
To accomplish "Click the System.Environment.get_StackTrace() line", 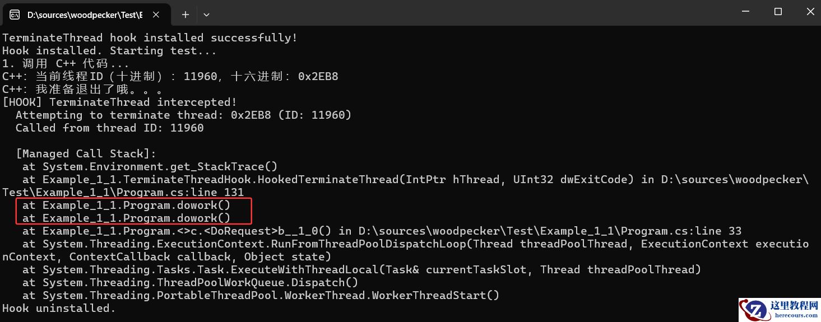I will point(150,166).
